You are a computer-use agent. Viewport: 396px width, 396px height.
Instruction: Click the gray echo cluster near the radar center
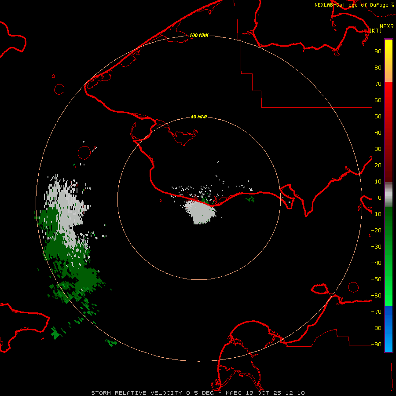point(201,212)
